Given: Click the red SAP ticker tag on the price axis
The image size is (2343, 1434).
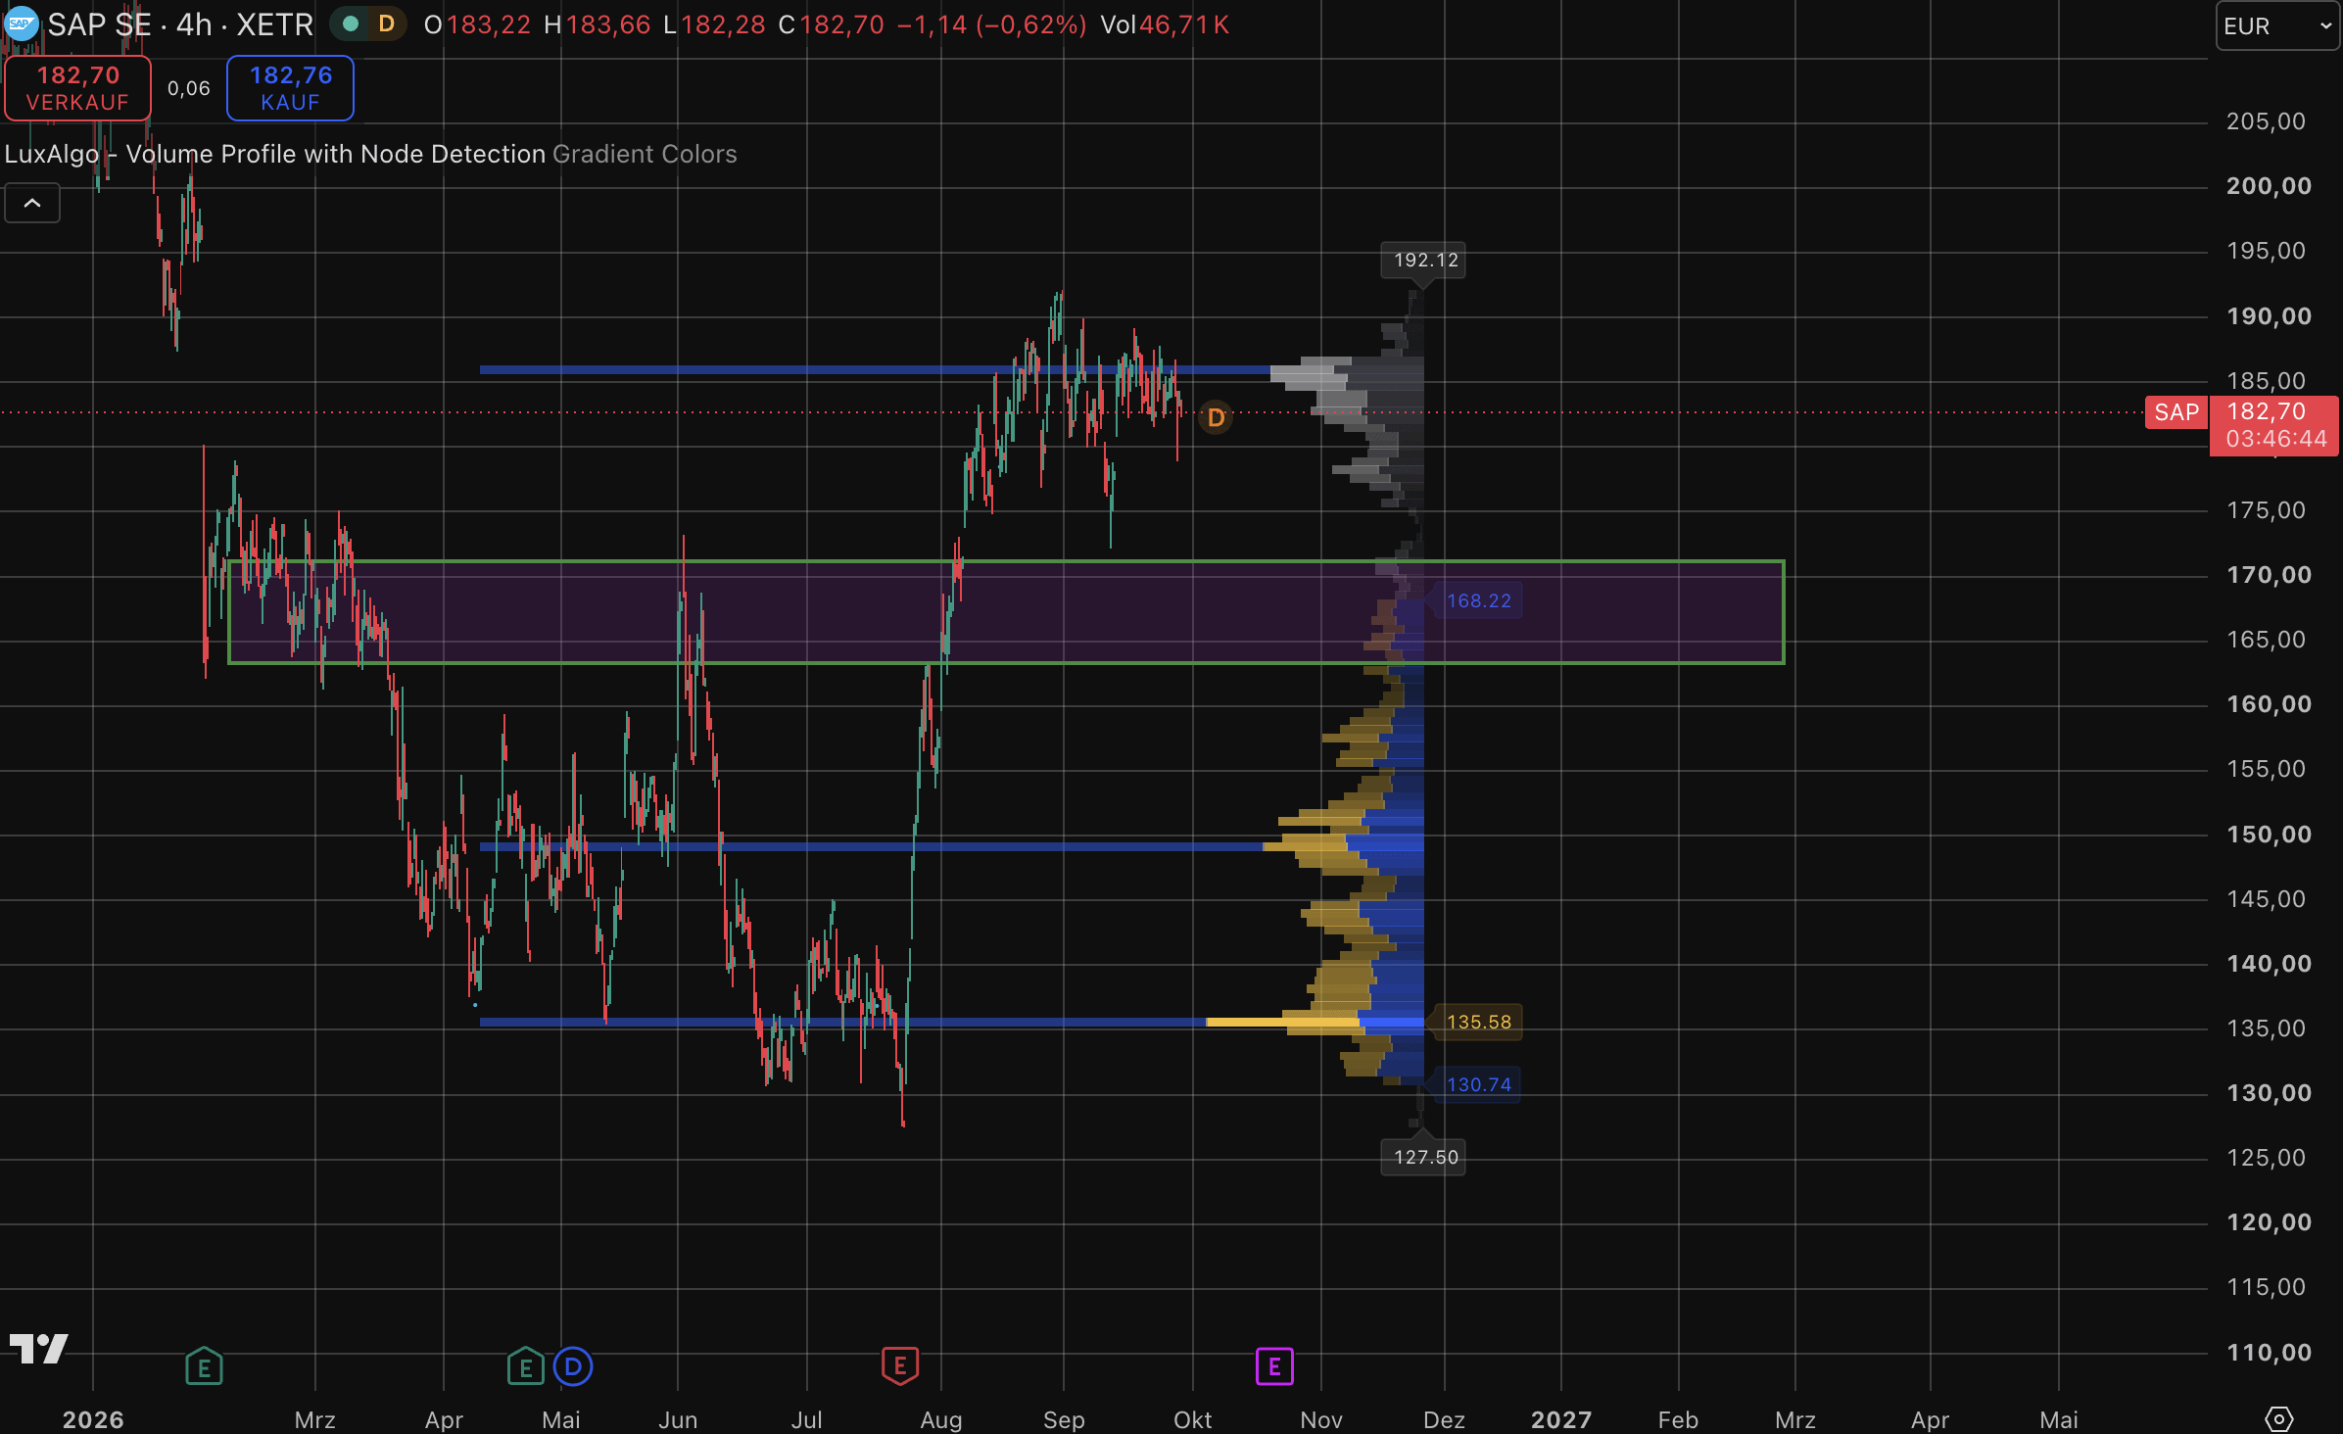Looking at the screenshot, I should point(2176,412).
